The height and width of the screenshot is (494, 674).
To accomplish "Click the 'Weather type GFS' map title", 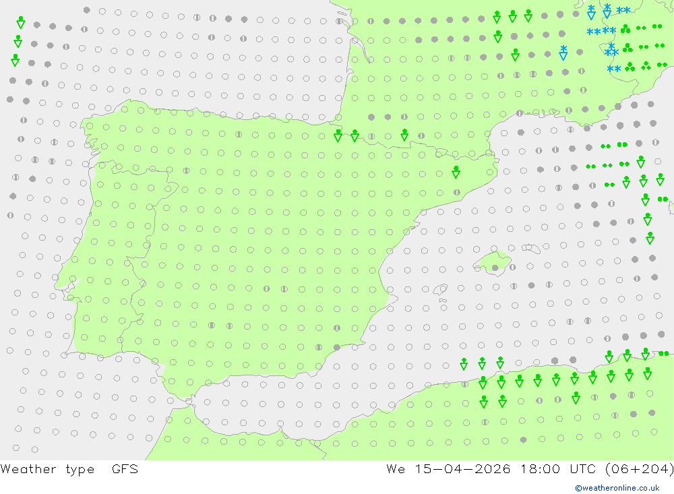I will coord(69,469).
